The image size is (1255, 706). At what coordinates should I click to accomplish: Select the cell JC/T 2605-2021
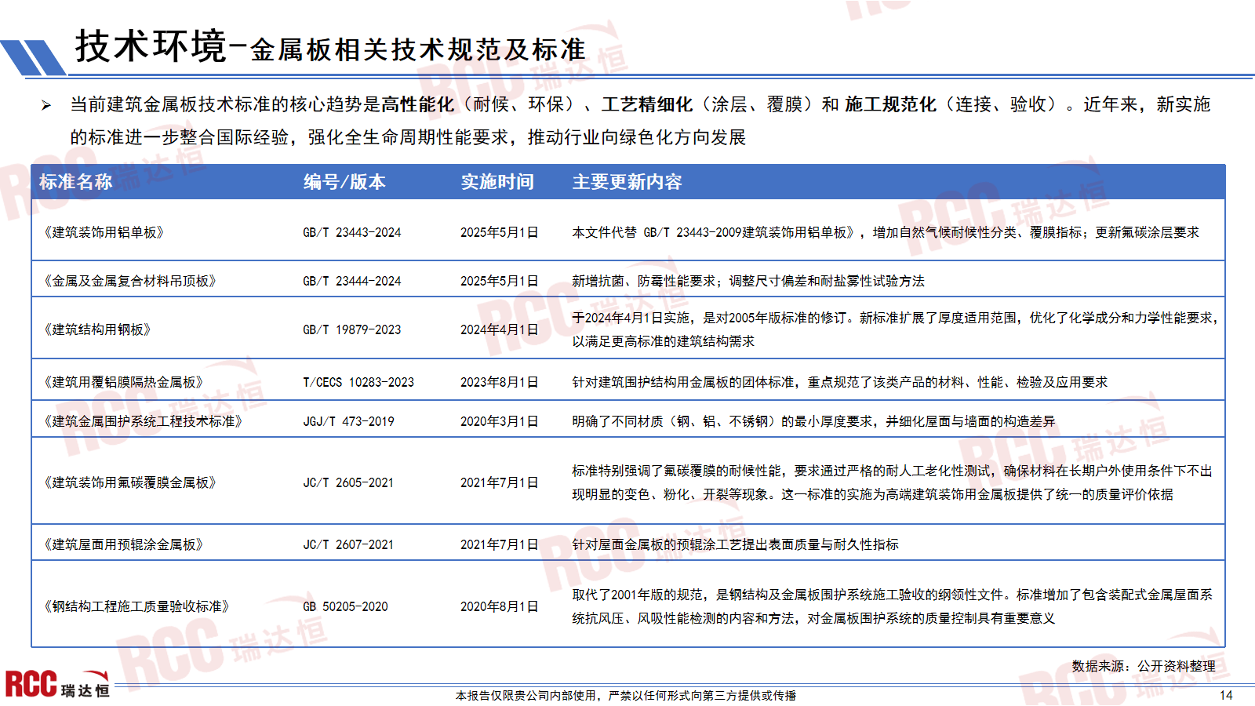pos(349,482)
